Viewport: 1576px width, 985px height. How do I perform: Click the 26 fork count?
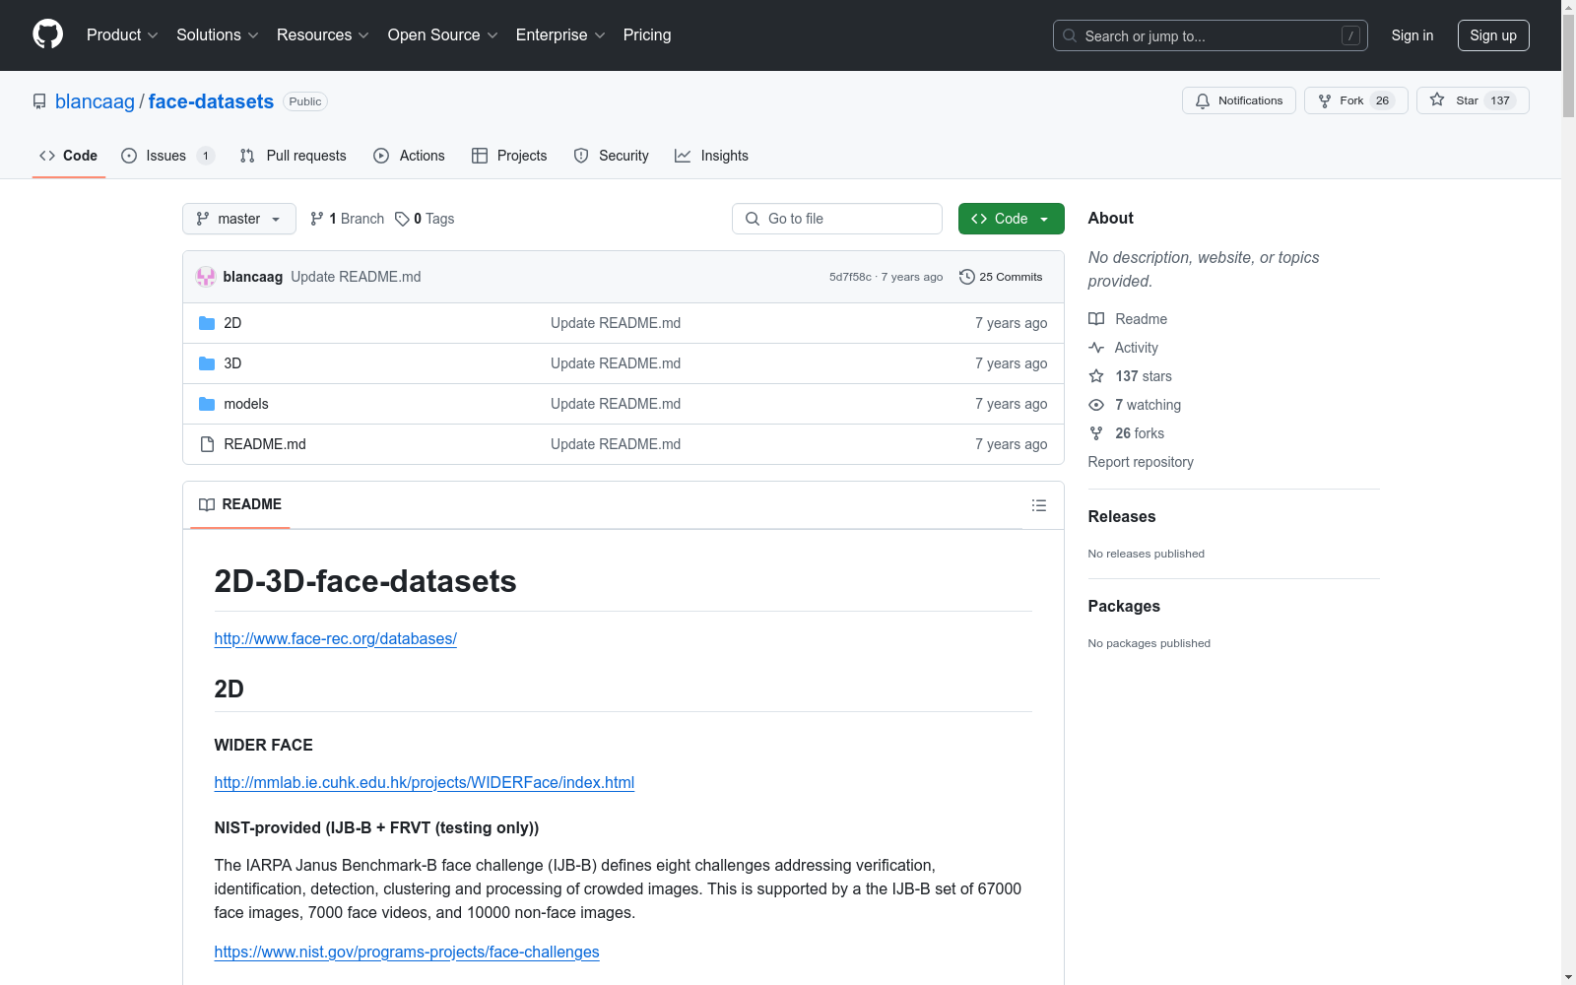pos(1382,100)
